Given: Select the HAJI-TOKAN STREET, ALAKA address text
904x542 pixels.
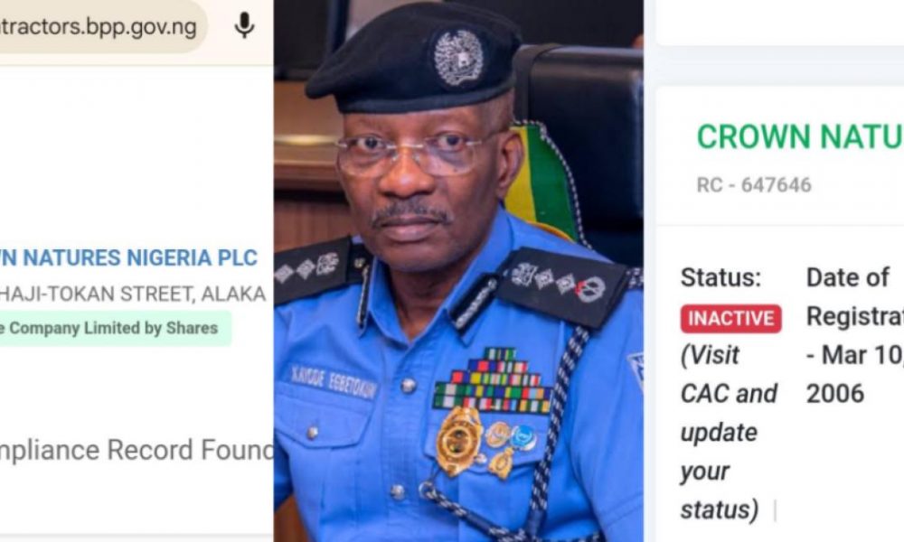Looking at the screenshot, I should [133, 294].
